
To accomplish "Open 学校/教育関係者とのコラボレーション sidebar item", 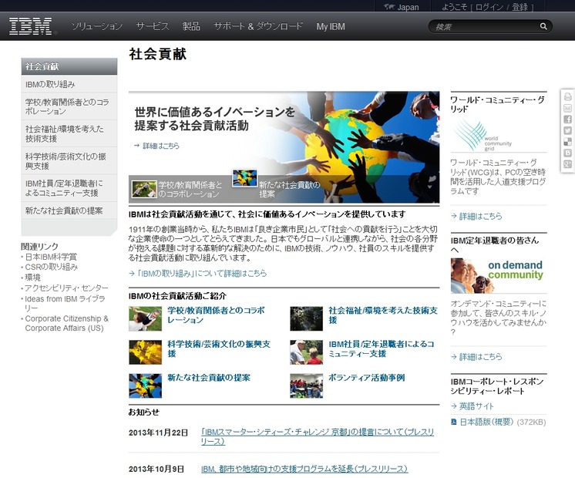I will [x=69, y=106].
